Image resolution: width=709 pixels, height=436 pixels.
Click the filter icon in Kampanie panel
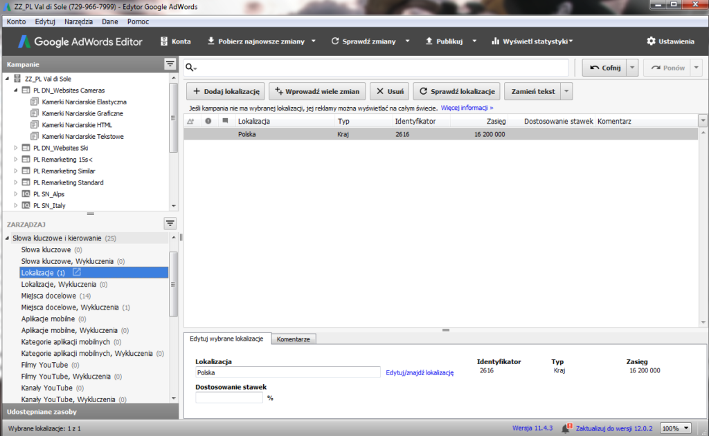[170, 64]
